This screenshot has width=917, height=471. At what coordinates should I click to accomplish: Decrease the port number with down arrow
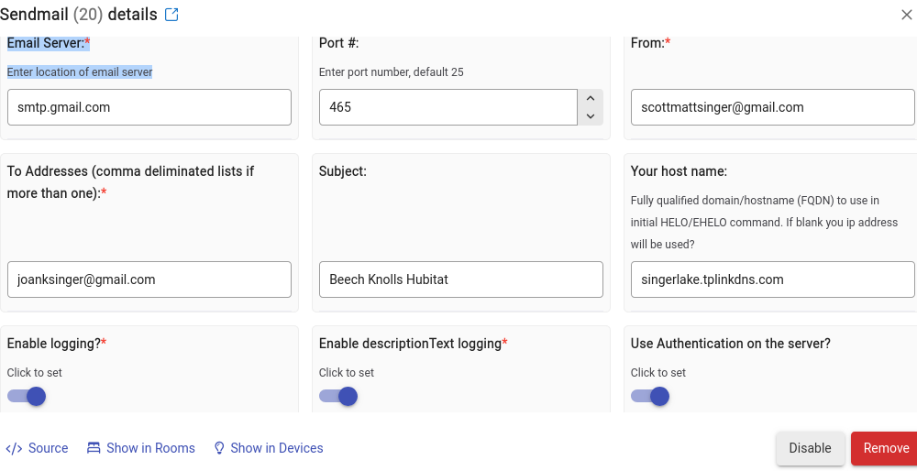point(591,115)
